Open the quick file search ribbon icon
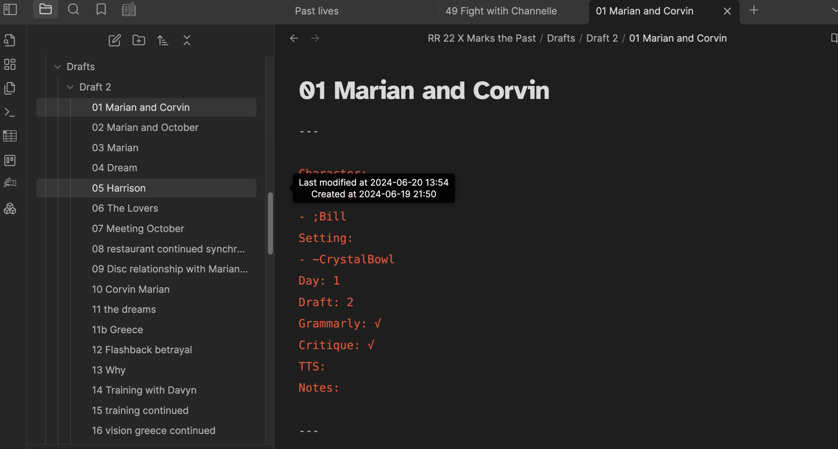Viewport: 838px width, 449px height. coord(10,40)
